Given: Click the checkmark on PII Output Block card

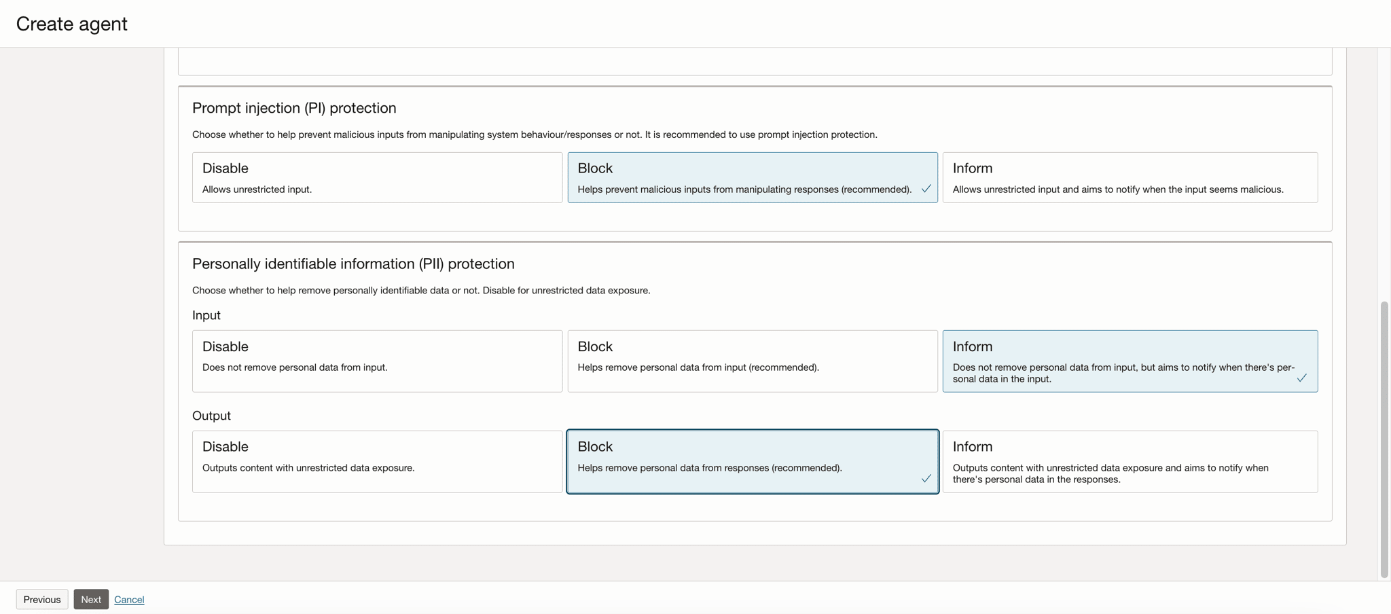Looking at the screenshot, I should coord(926,479).
